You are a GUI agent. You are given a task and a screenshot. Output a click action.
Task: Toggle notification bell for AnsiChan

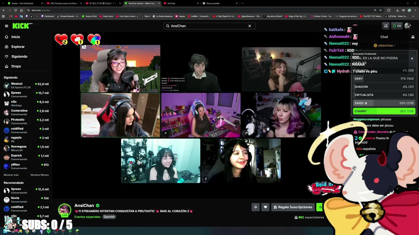(x=256, y=207)
